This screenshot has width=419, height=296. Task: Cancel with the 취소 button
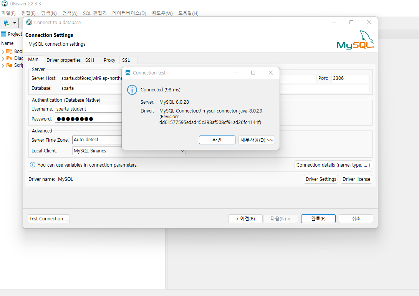(356, 219)
